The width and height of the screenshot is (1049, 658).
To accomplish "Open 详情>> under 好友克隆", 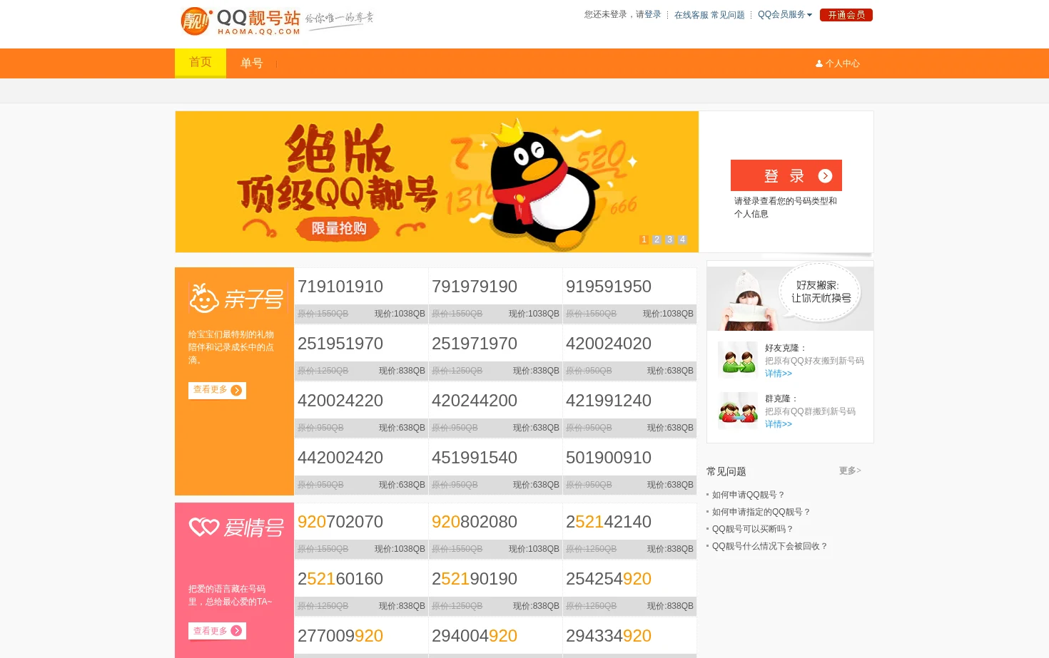I will 779,374.
